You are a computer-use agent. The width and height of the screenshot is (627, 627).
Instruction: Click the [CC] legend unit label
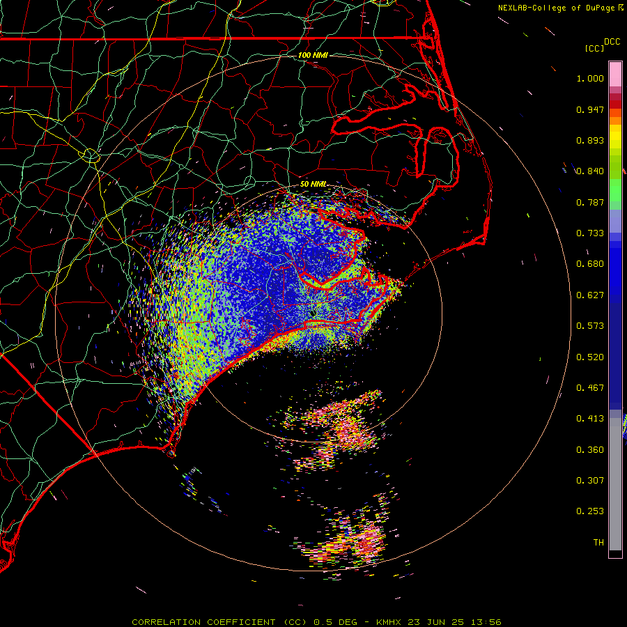(x=594, y=48)
